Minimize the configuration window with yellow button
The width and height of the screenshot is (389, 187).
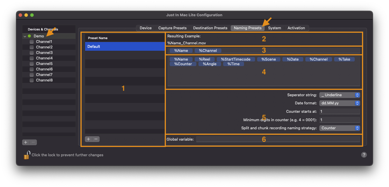[x=26, y=15]
